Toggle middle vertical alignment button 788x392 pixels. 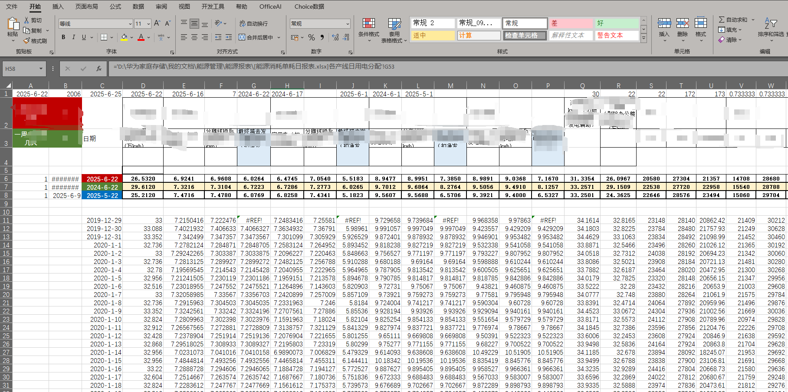pos(194,23)
